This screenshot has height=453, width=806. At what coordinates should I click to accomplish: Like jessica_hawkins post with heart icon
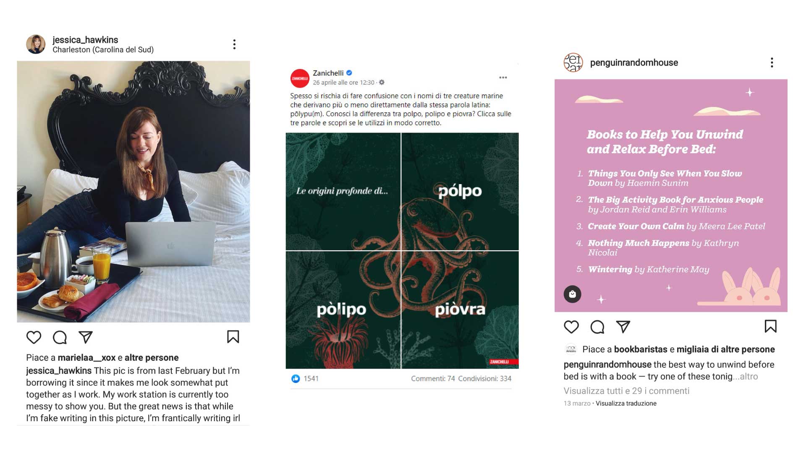click(x=34, y=337)
